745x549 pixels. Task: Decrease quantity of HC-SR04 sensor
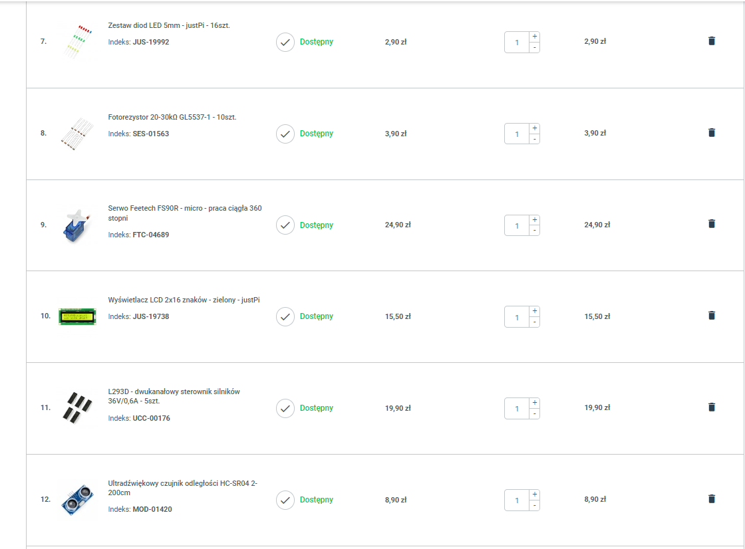pos(535,505)
